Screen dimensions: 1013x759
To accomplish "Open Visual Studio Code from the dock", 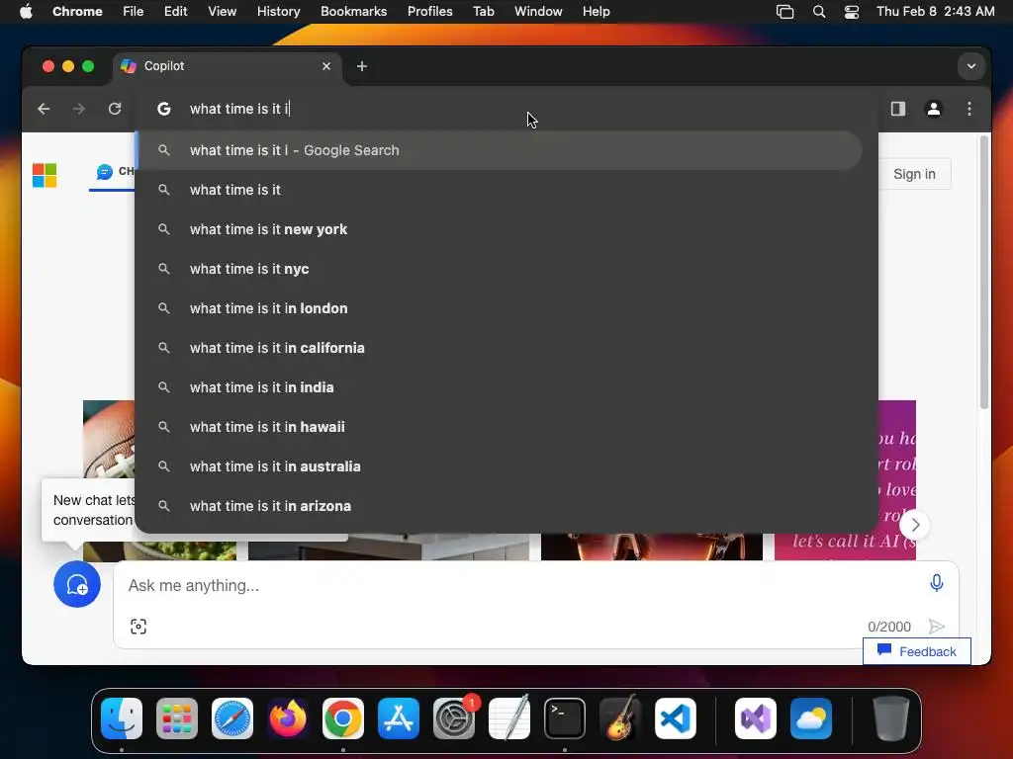I will (x=675, y=718).
